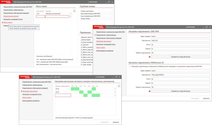
Task: Open О ПРОГРАММЕ in database connection window
Action: 190,27
